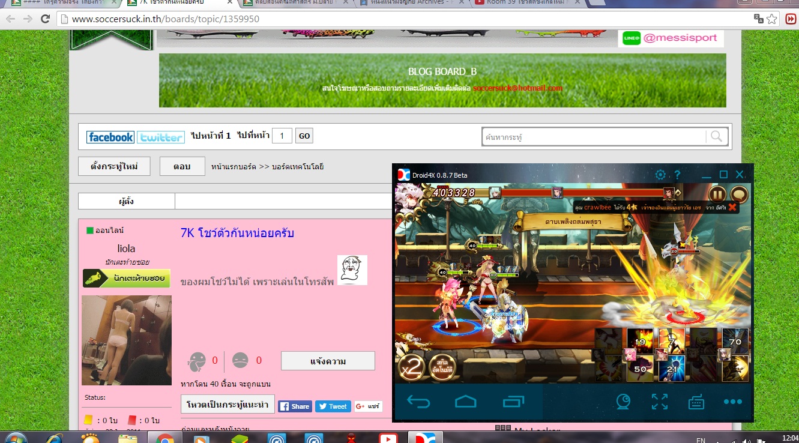This screenshot has height=443, width=799.
Task: Click the EN language indicator in system tray
Action: 701,439
